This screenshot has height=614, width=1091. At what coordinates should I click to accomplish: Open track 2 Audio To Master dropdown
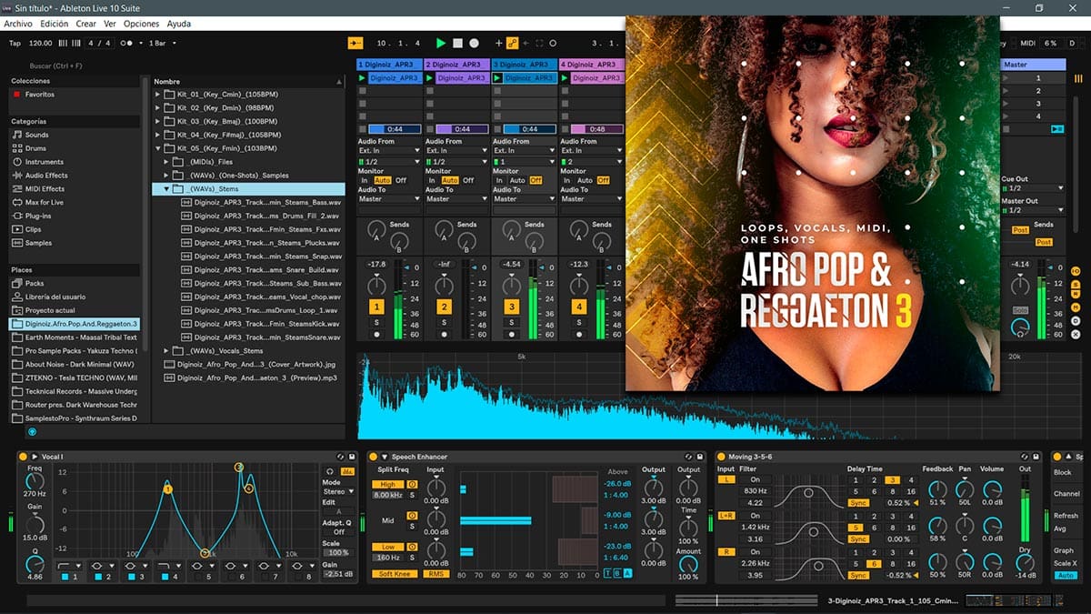click(457, 198)
